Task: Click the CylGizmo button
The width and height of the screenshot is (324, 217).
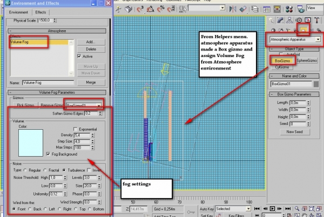Action: click(x=282, y=67)
